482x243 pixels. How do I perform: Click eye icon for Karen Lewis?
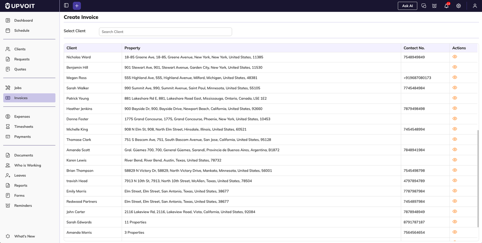tap(455, 160)
